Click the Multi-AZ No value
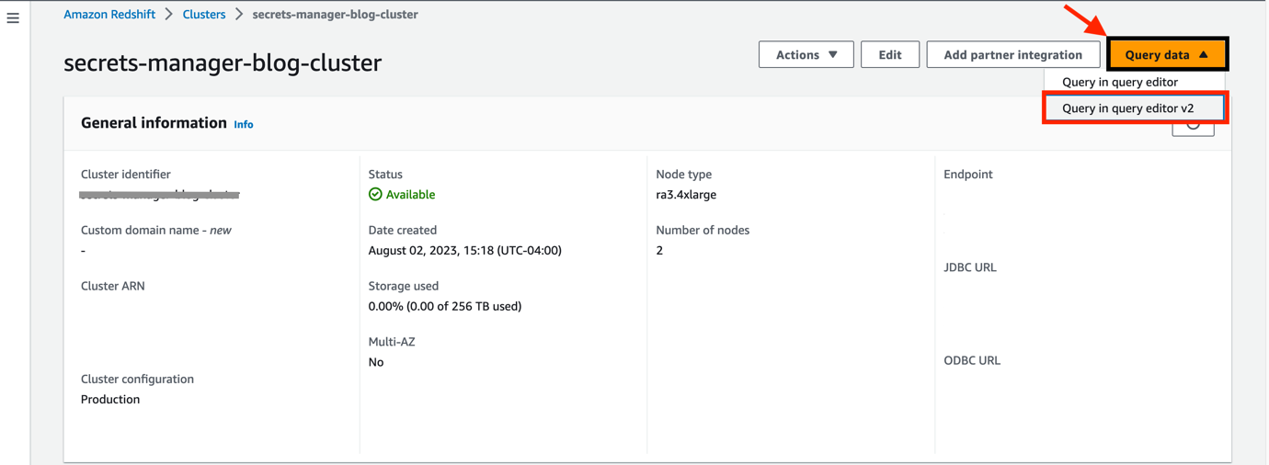The width and height of the screenshot is (1269, 465). click(x=376, y=362)
